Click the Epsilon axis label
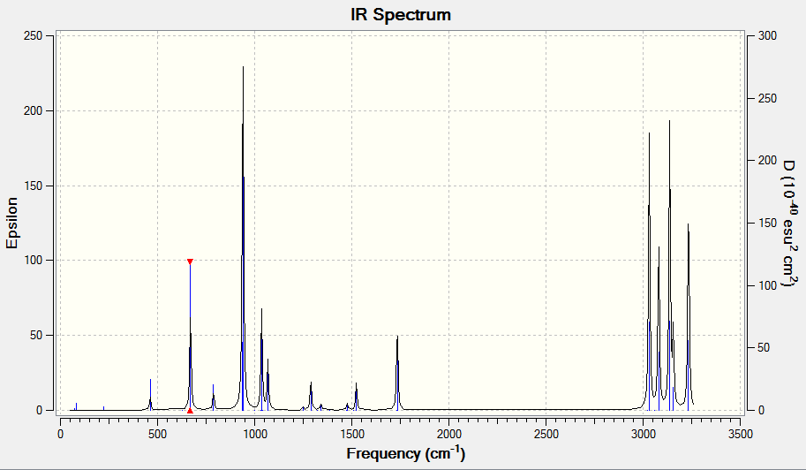The image size is (806, 470). (11, 224)
